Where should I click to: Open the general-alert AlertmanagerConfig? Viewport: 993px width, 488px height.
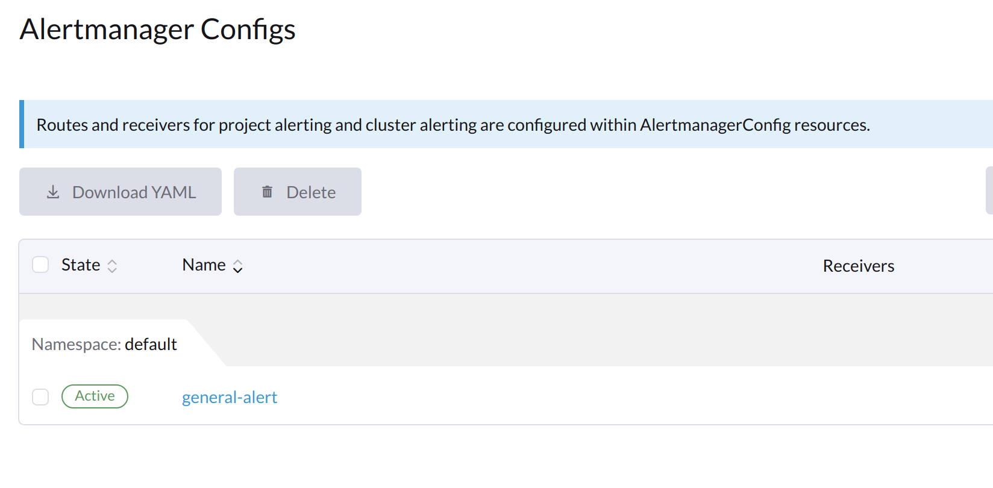230,397
